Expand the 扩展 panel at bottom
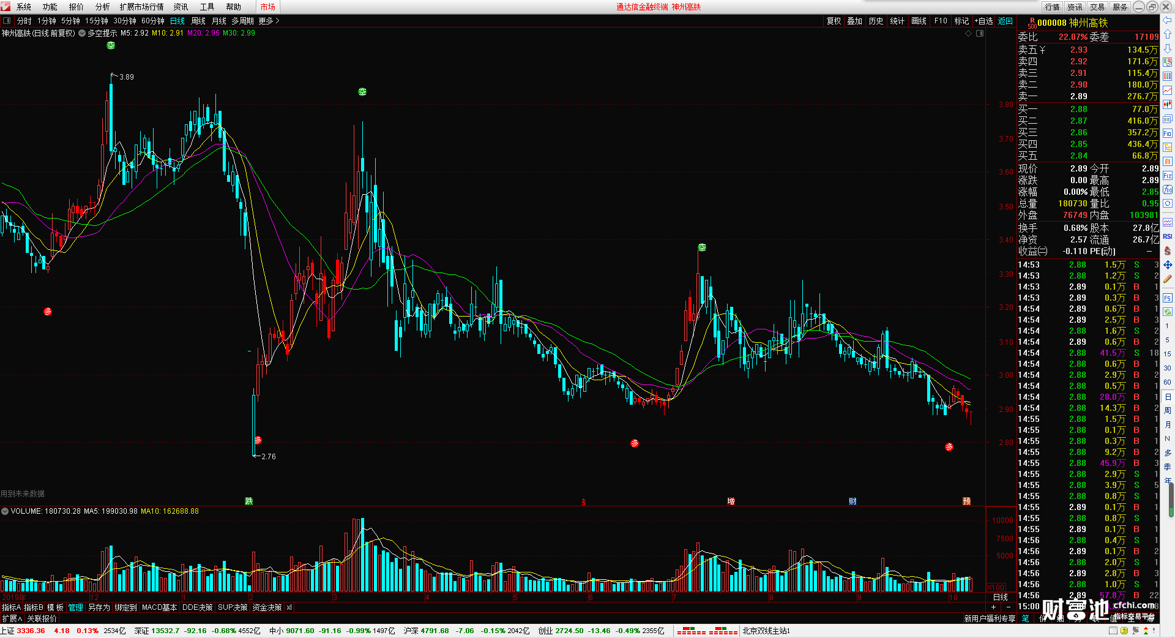 click(12, 618)
